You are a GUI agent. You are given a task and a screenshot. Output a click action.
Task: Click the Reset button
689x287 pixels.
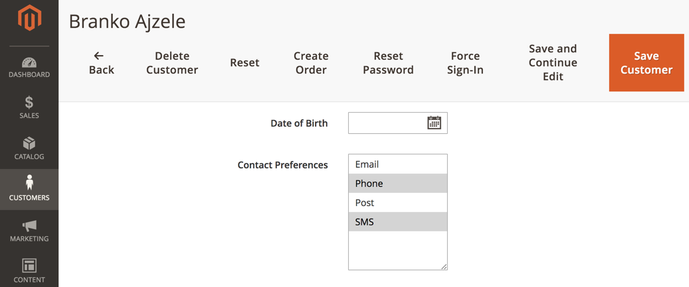(x=245, y=63)
